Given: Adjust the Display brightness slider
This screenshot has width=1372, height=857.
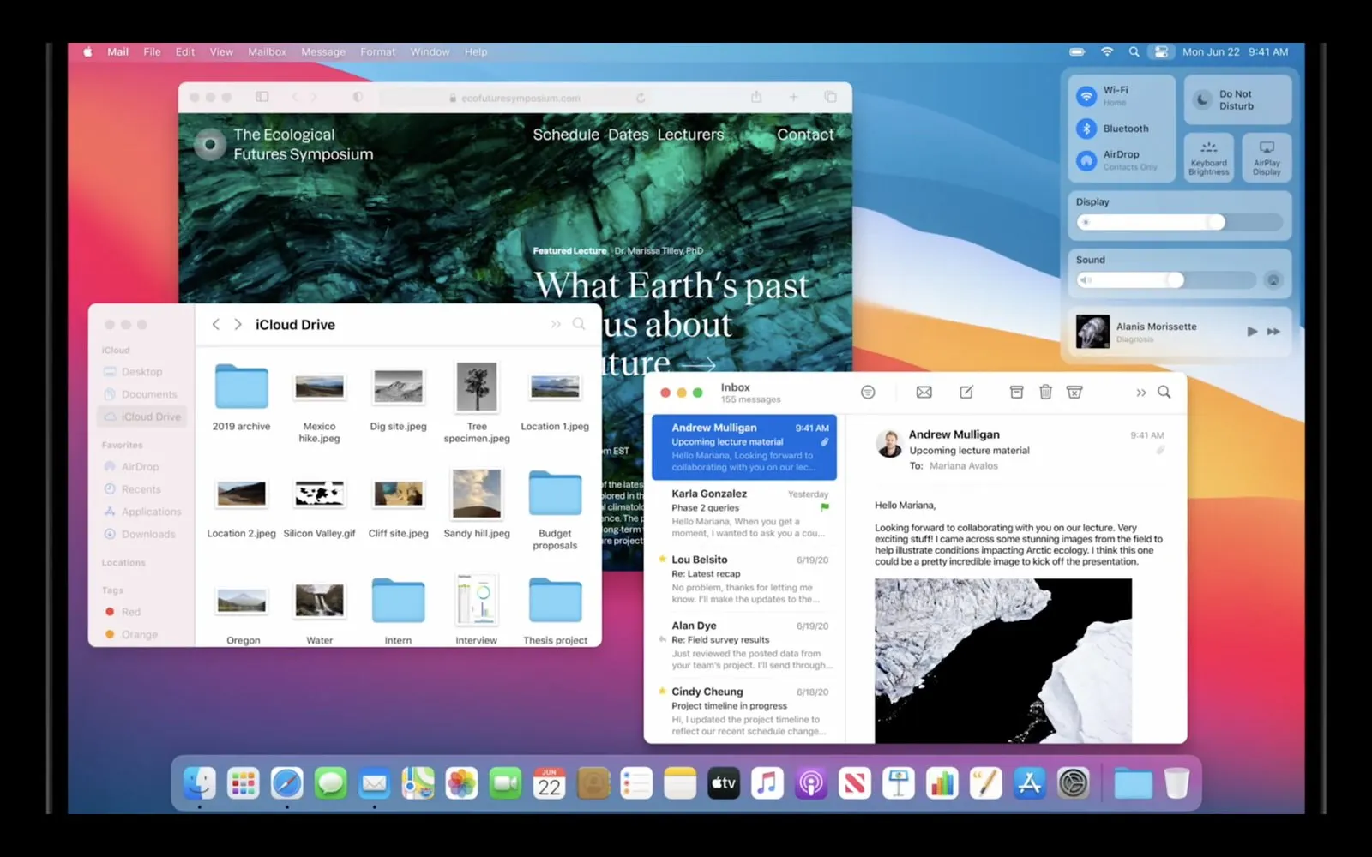Looking at the screenshot, I should (x=1216, y=223).
